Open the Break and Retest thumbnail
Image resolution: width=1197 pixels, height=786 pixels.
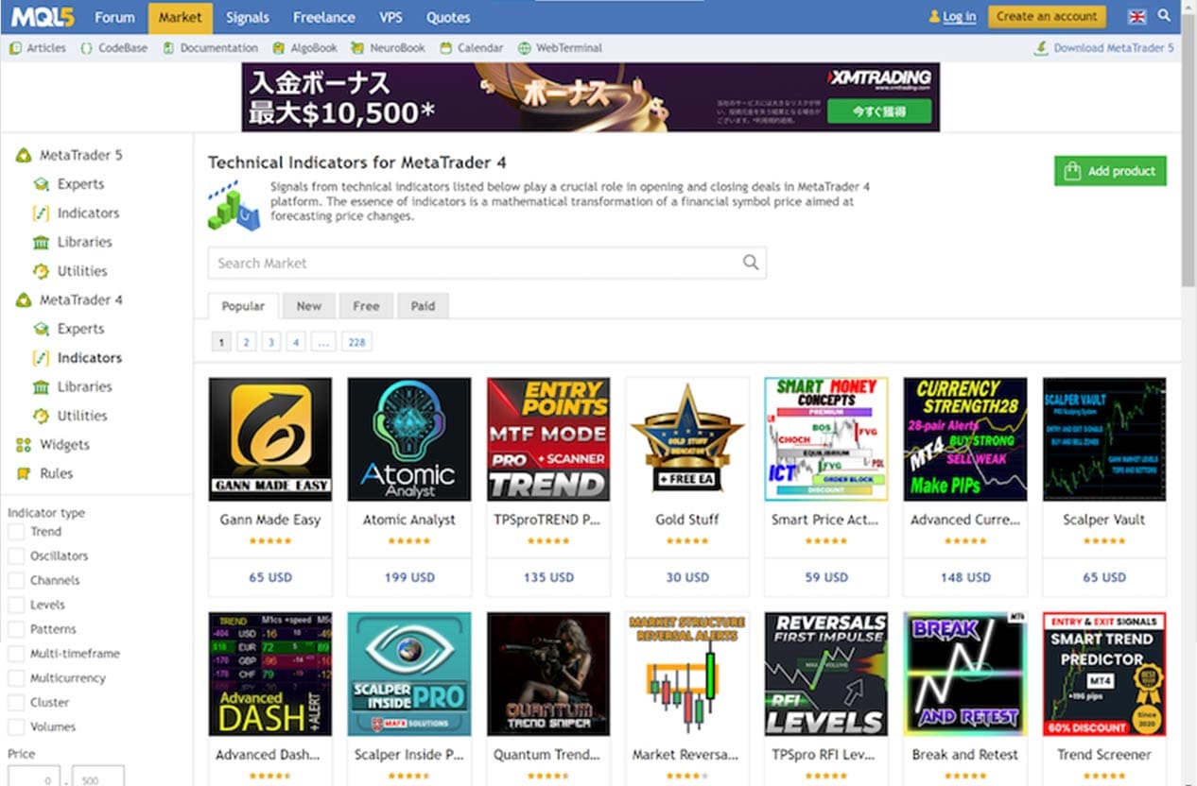coord(965,675)
